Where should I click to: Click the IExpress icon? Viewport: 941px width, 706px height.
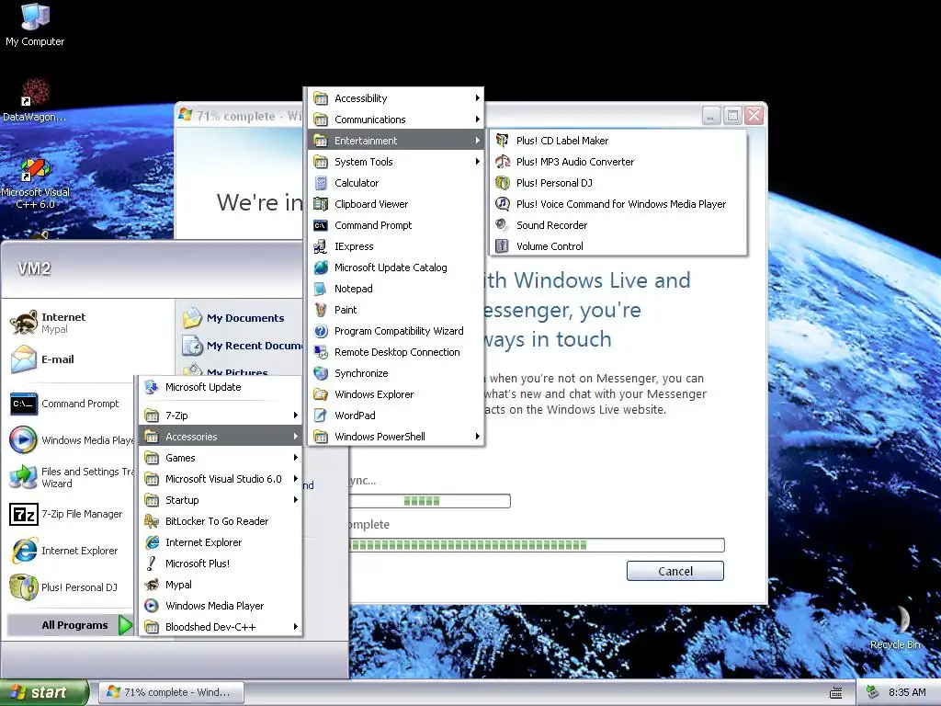click(x=321, y=246)
